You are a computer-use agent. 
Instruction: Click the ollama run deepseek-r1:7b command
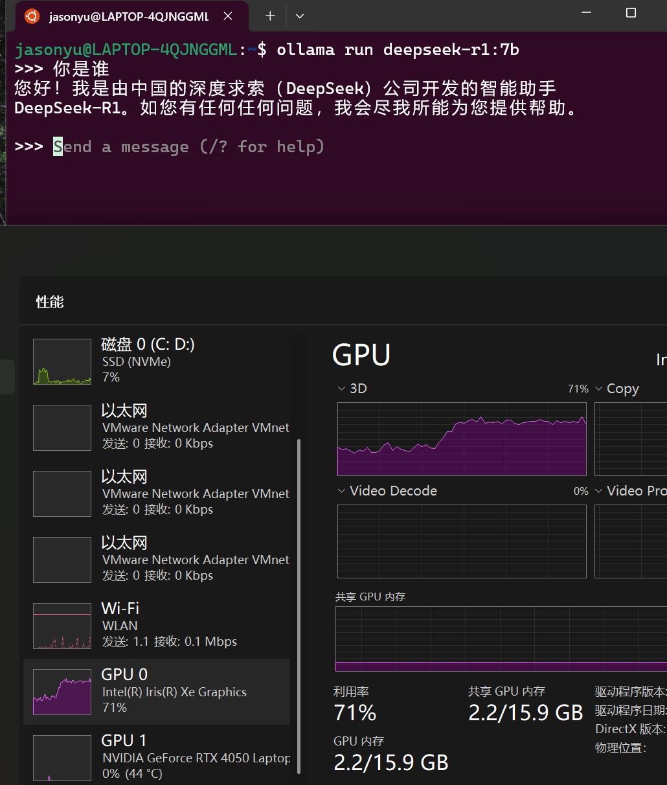pyautogui.click(x=398, y=50)
